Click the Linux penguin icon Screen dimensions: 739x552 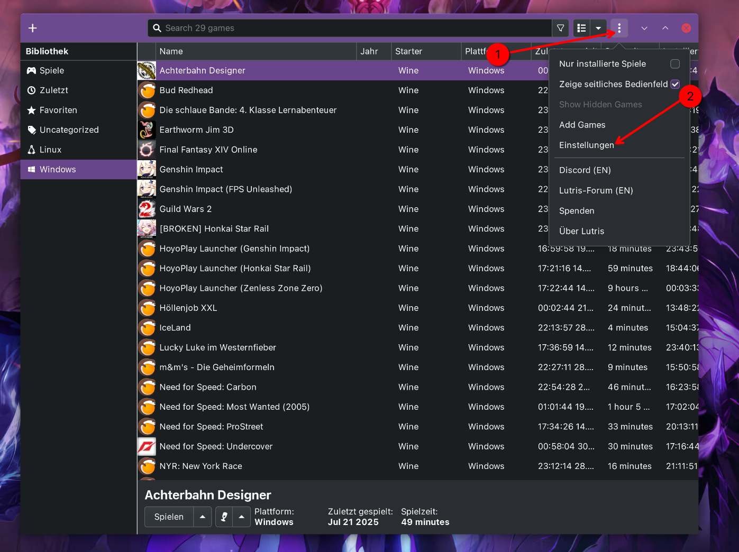[x=31, y=150]
